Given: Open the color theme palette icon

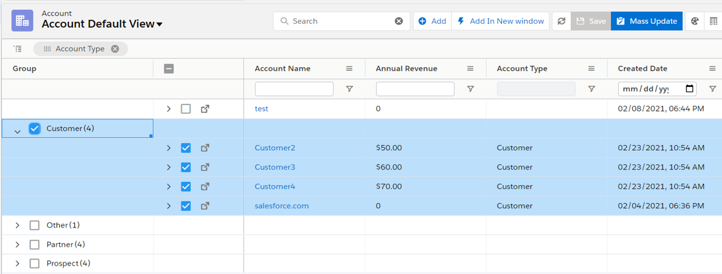Looking at the screenshot, I should [695, 21].
